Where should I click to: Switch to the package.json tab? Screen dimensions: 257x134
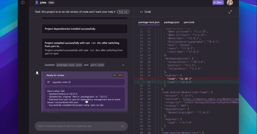coord(171,22)
